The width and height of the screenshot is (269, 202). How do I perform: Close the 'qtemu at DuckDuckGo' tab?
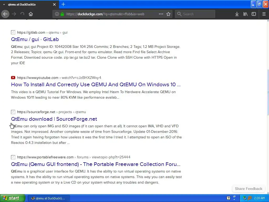54,4
